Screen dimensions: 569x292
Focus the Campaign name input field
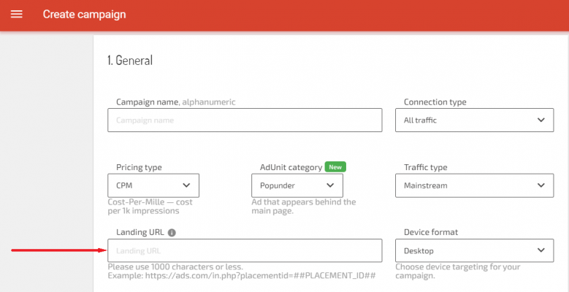(x=245, y=120)
